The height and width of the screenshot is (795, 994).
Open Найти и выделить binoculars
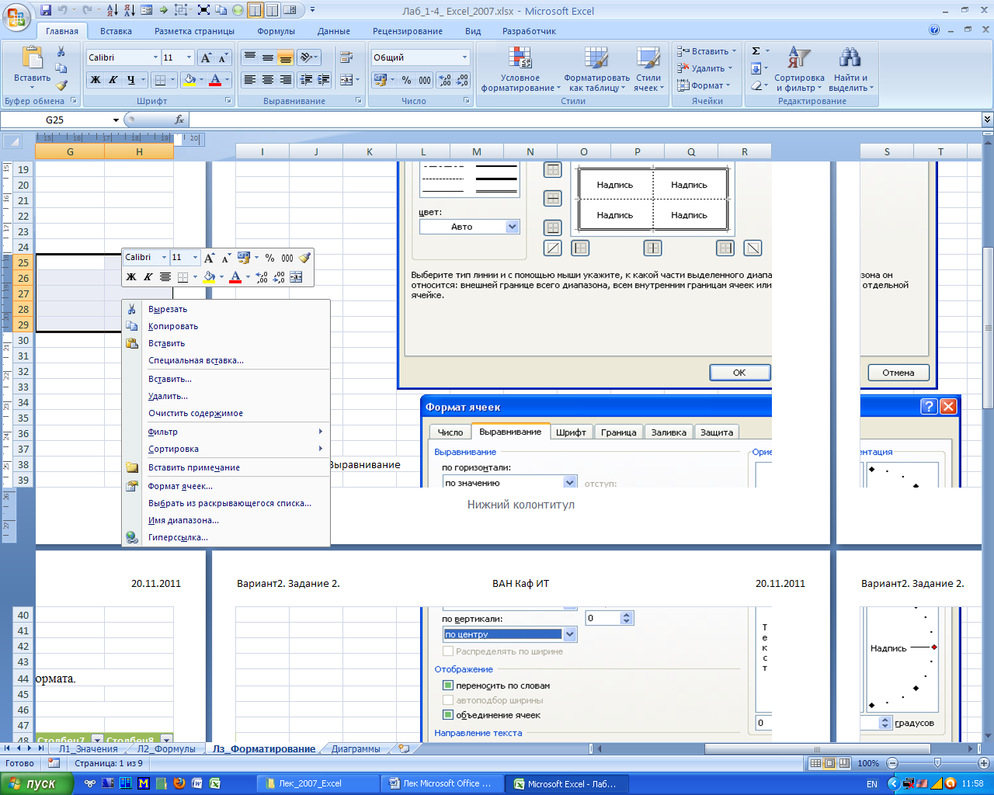[x=850, y=69]
